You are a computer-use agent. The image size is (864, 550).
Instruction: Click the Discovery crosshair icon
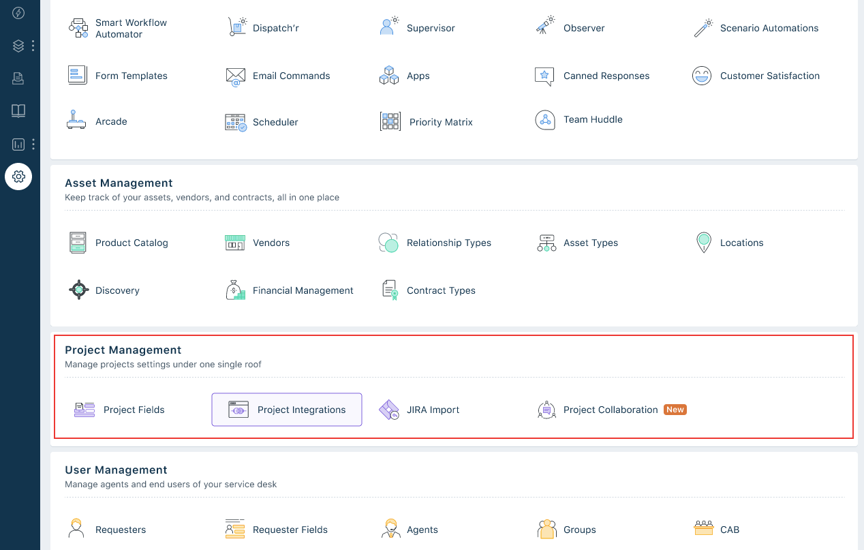tap(79, 290)
